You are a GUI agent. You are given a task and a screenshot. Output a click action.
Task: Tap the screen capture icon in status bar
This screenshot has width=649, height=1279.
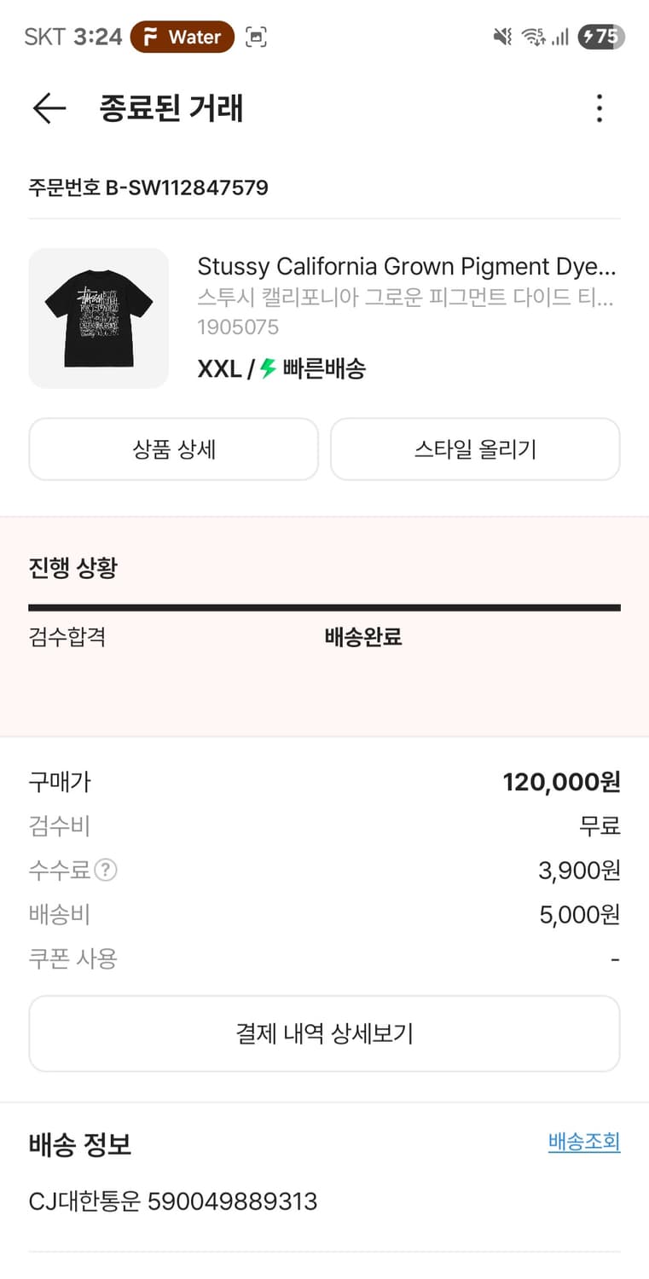(x=256, y=37)
